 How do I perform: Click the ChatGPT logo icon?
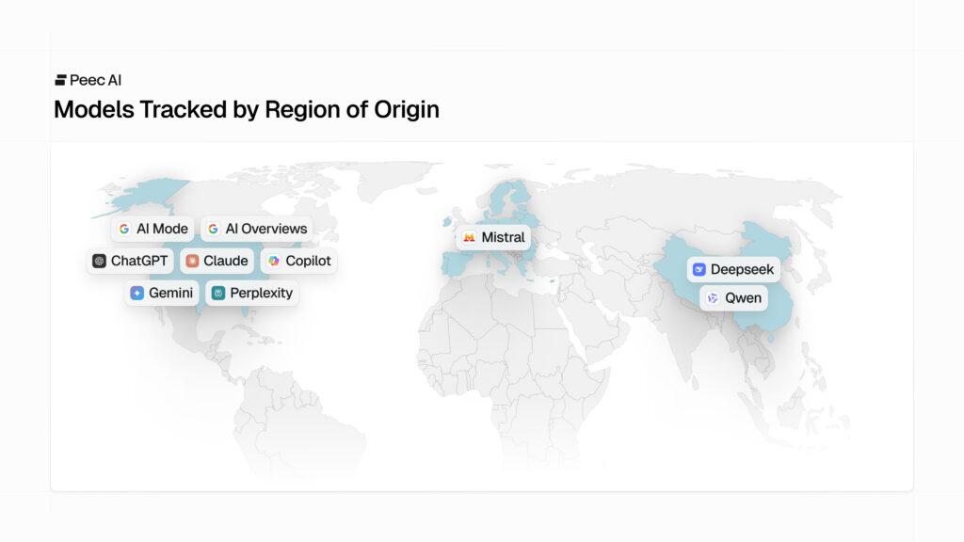(x=99, y=261)
